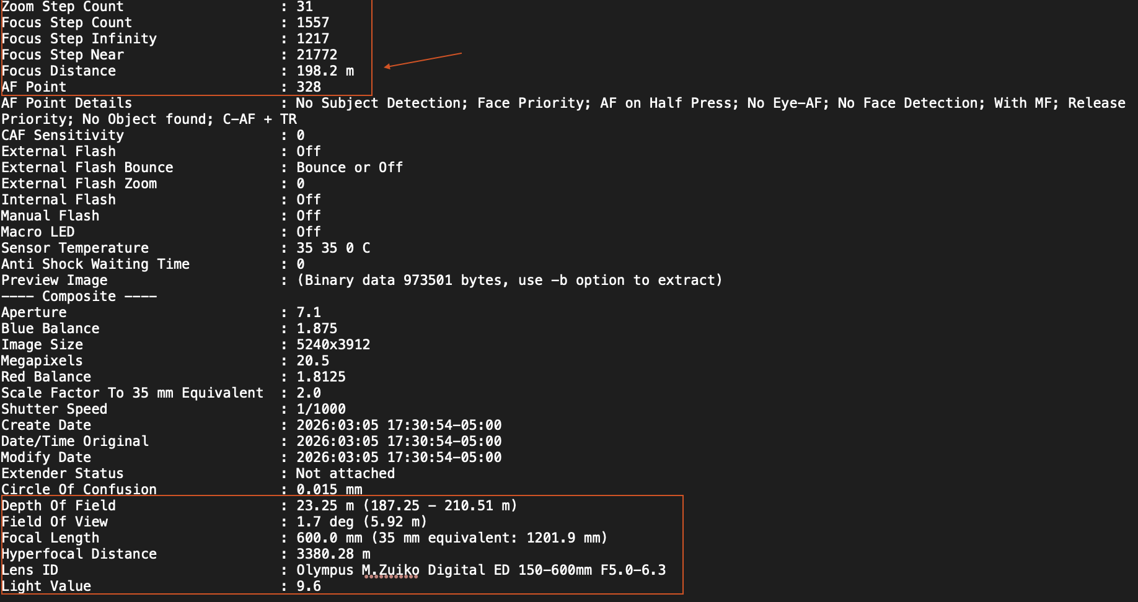Image resolution: width=1138 pixels, height=602 pixels.
Task: Click the Composite section header line
Action: tap(79, 297)
